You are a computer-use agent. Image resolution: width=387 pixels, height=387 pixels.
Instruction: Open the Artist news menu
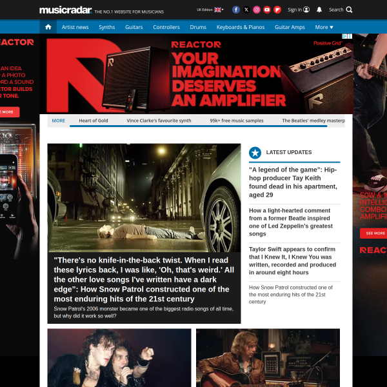75,27
